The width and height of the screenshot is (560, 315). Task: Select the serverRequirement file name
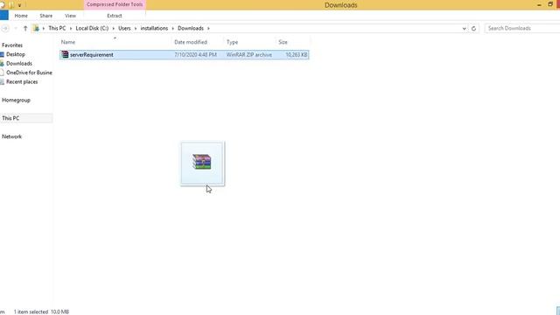point(91,54)
